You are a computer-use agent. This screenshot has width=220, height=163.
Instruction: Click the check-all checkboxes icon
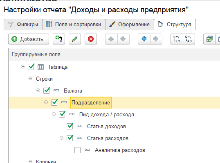[x=209, y=39]
